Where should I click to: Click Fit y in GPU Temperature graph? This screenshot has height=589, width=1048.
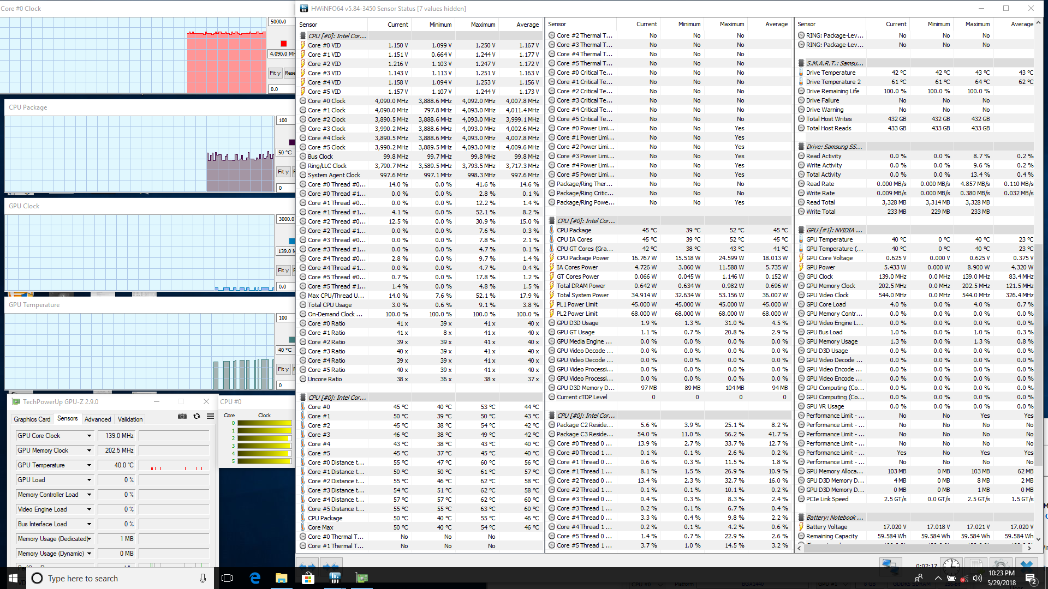tap(283, 369)
